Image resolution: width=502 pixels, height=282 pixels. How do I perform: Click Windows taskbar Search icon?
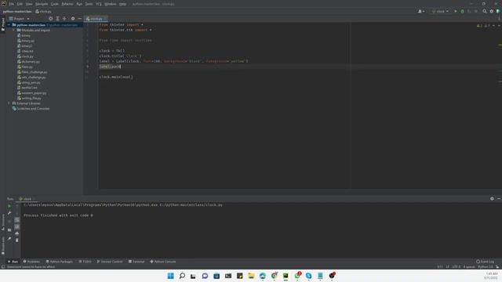(x=182, y=276)
